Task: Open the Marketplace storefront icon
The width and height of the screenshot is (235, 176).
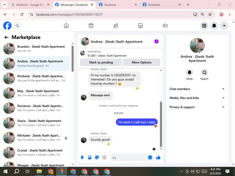Action: (x=141, y=26)
